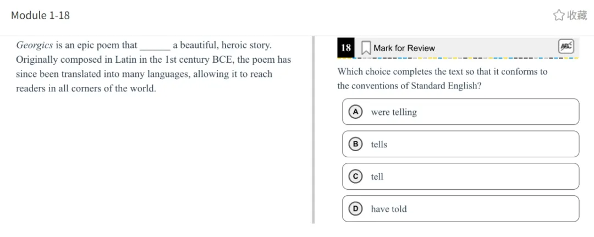
Task: Click the Module 1-18 title
Action: pos(40,15)
